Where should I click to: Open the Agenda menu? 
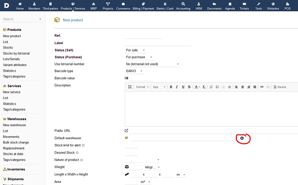point(230,6)
